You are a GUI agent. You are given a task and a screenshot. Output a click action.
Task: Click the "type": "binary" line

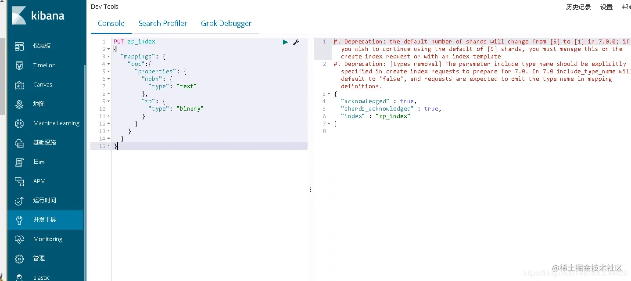tap(176, 109)
